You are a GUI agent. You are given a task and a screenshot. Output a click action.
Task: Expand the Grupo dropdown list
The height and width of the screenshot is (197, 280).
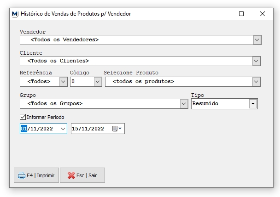[x=183, y=104]
